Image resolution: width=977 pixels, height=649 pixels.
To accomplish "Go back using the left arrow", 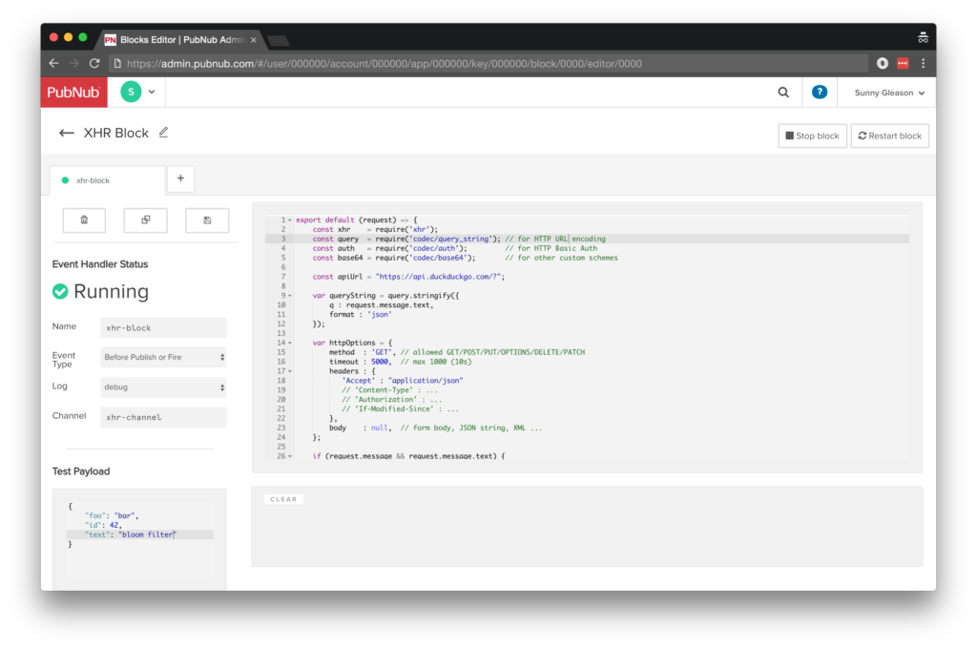I will [x=67, y=133].
